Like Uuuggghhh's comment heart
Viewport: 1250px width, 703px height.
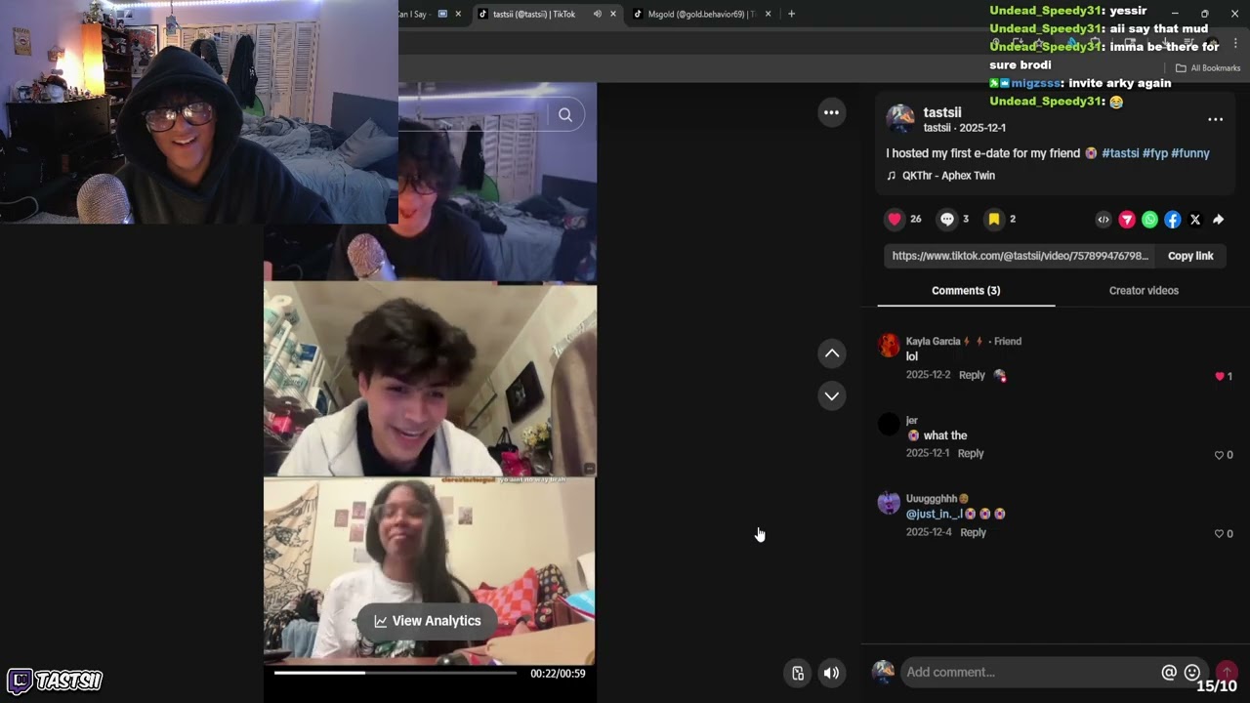pos(1219,534)
